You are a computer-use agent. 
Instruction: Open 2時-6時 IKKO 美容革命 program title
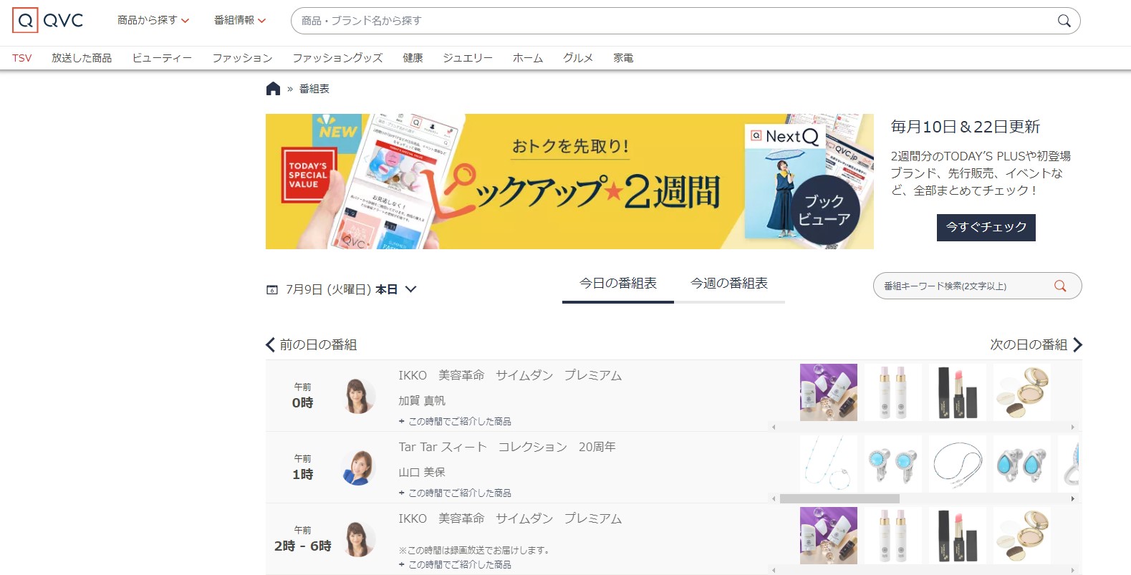point(510,518)
